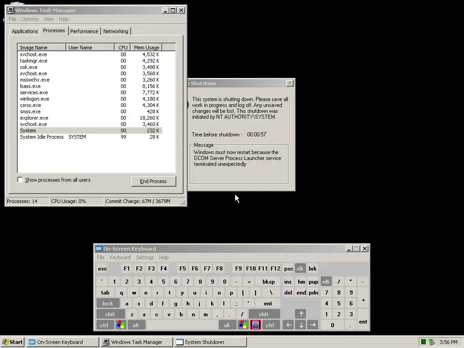
Task: Toggle left alt key on On-Screen Keyboard
Action: point(136,325)
